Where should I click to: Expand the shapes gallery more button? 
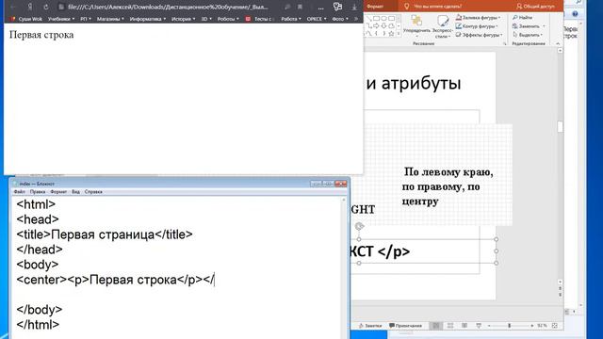point(399,34)
